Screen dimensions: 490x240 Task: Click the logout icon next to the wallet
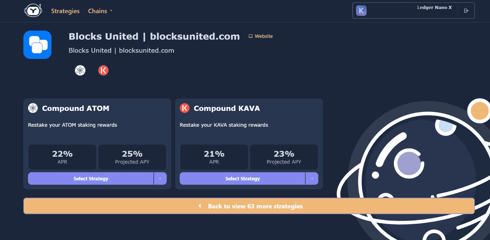(x=466, y=11)
